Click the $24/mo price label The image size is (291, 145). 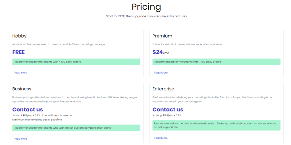(161, 52)
